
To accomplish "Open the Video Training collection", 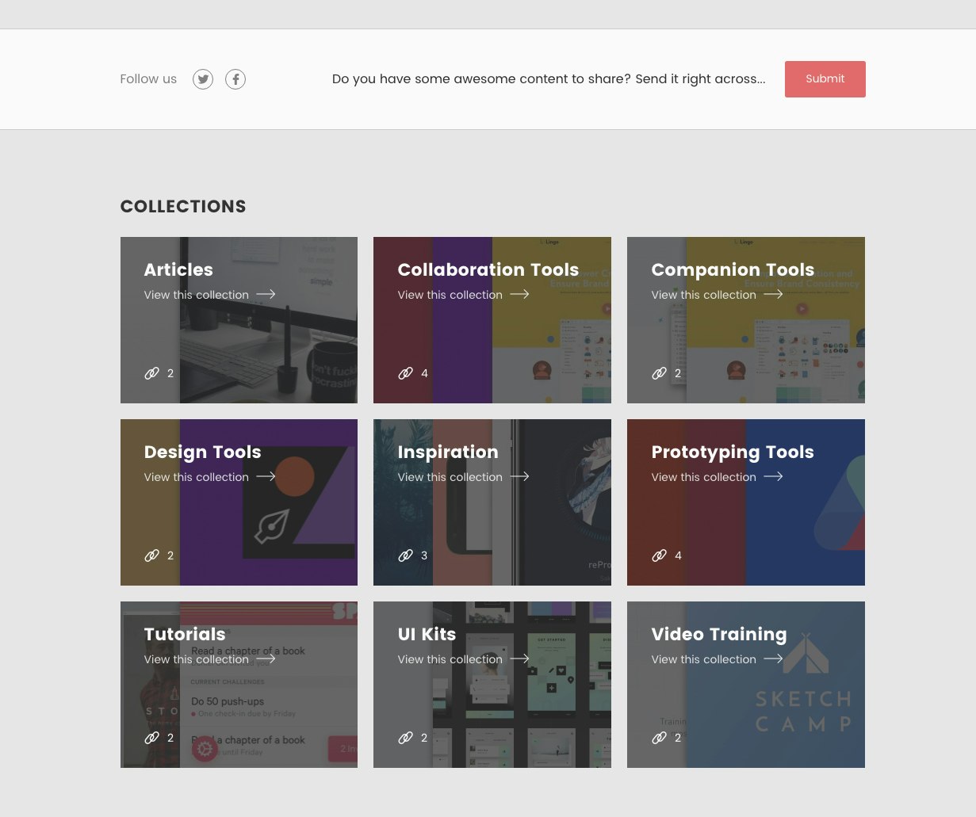I will coord(703,659).
